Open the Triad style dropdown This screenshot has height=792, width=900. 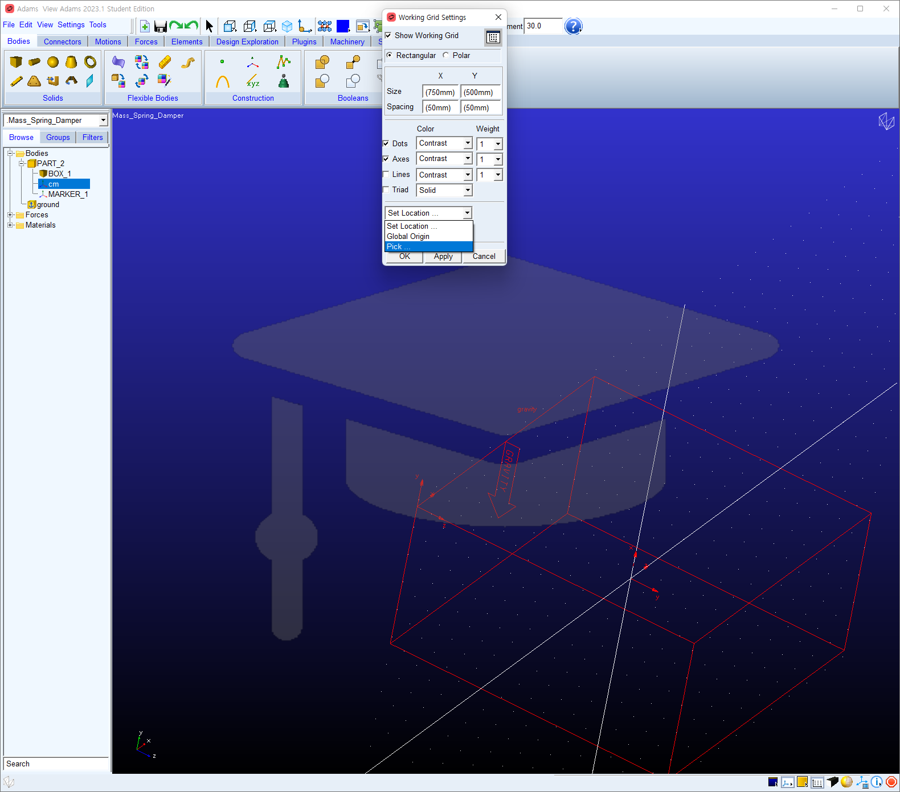pyautogui.click(x=444, y=190)
